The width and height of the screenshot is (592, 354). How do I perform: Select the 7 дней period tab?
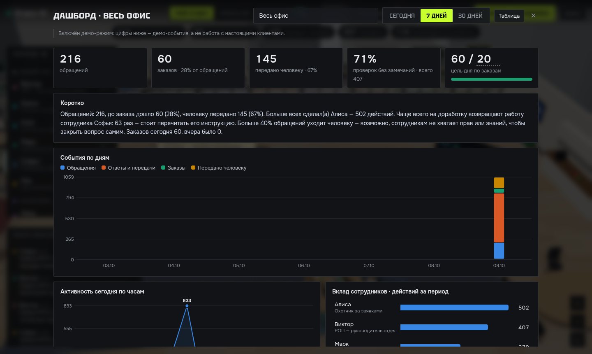click(436, 16)
